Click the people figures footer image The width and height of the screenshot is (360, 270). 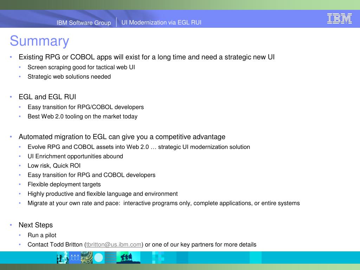click(75, 257)
